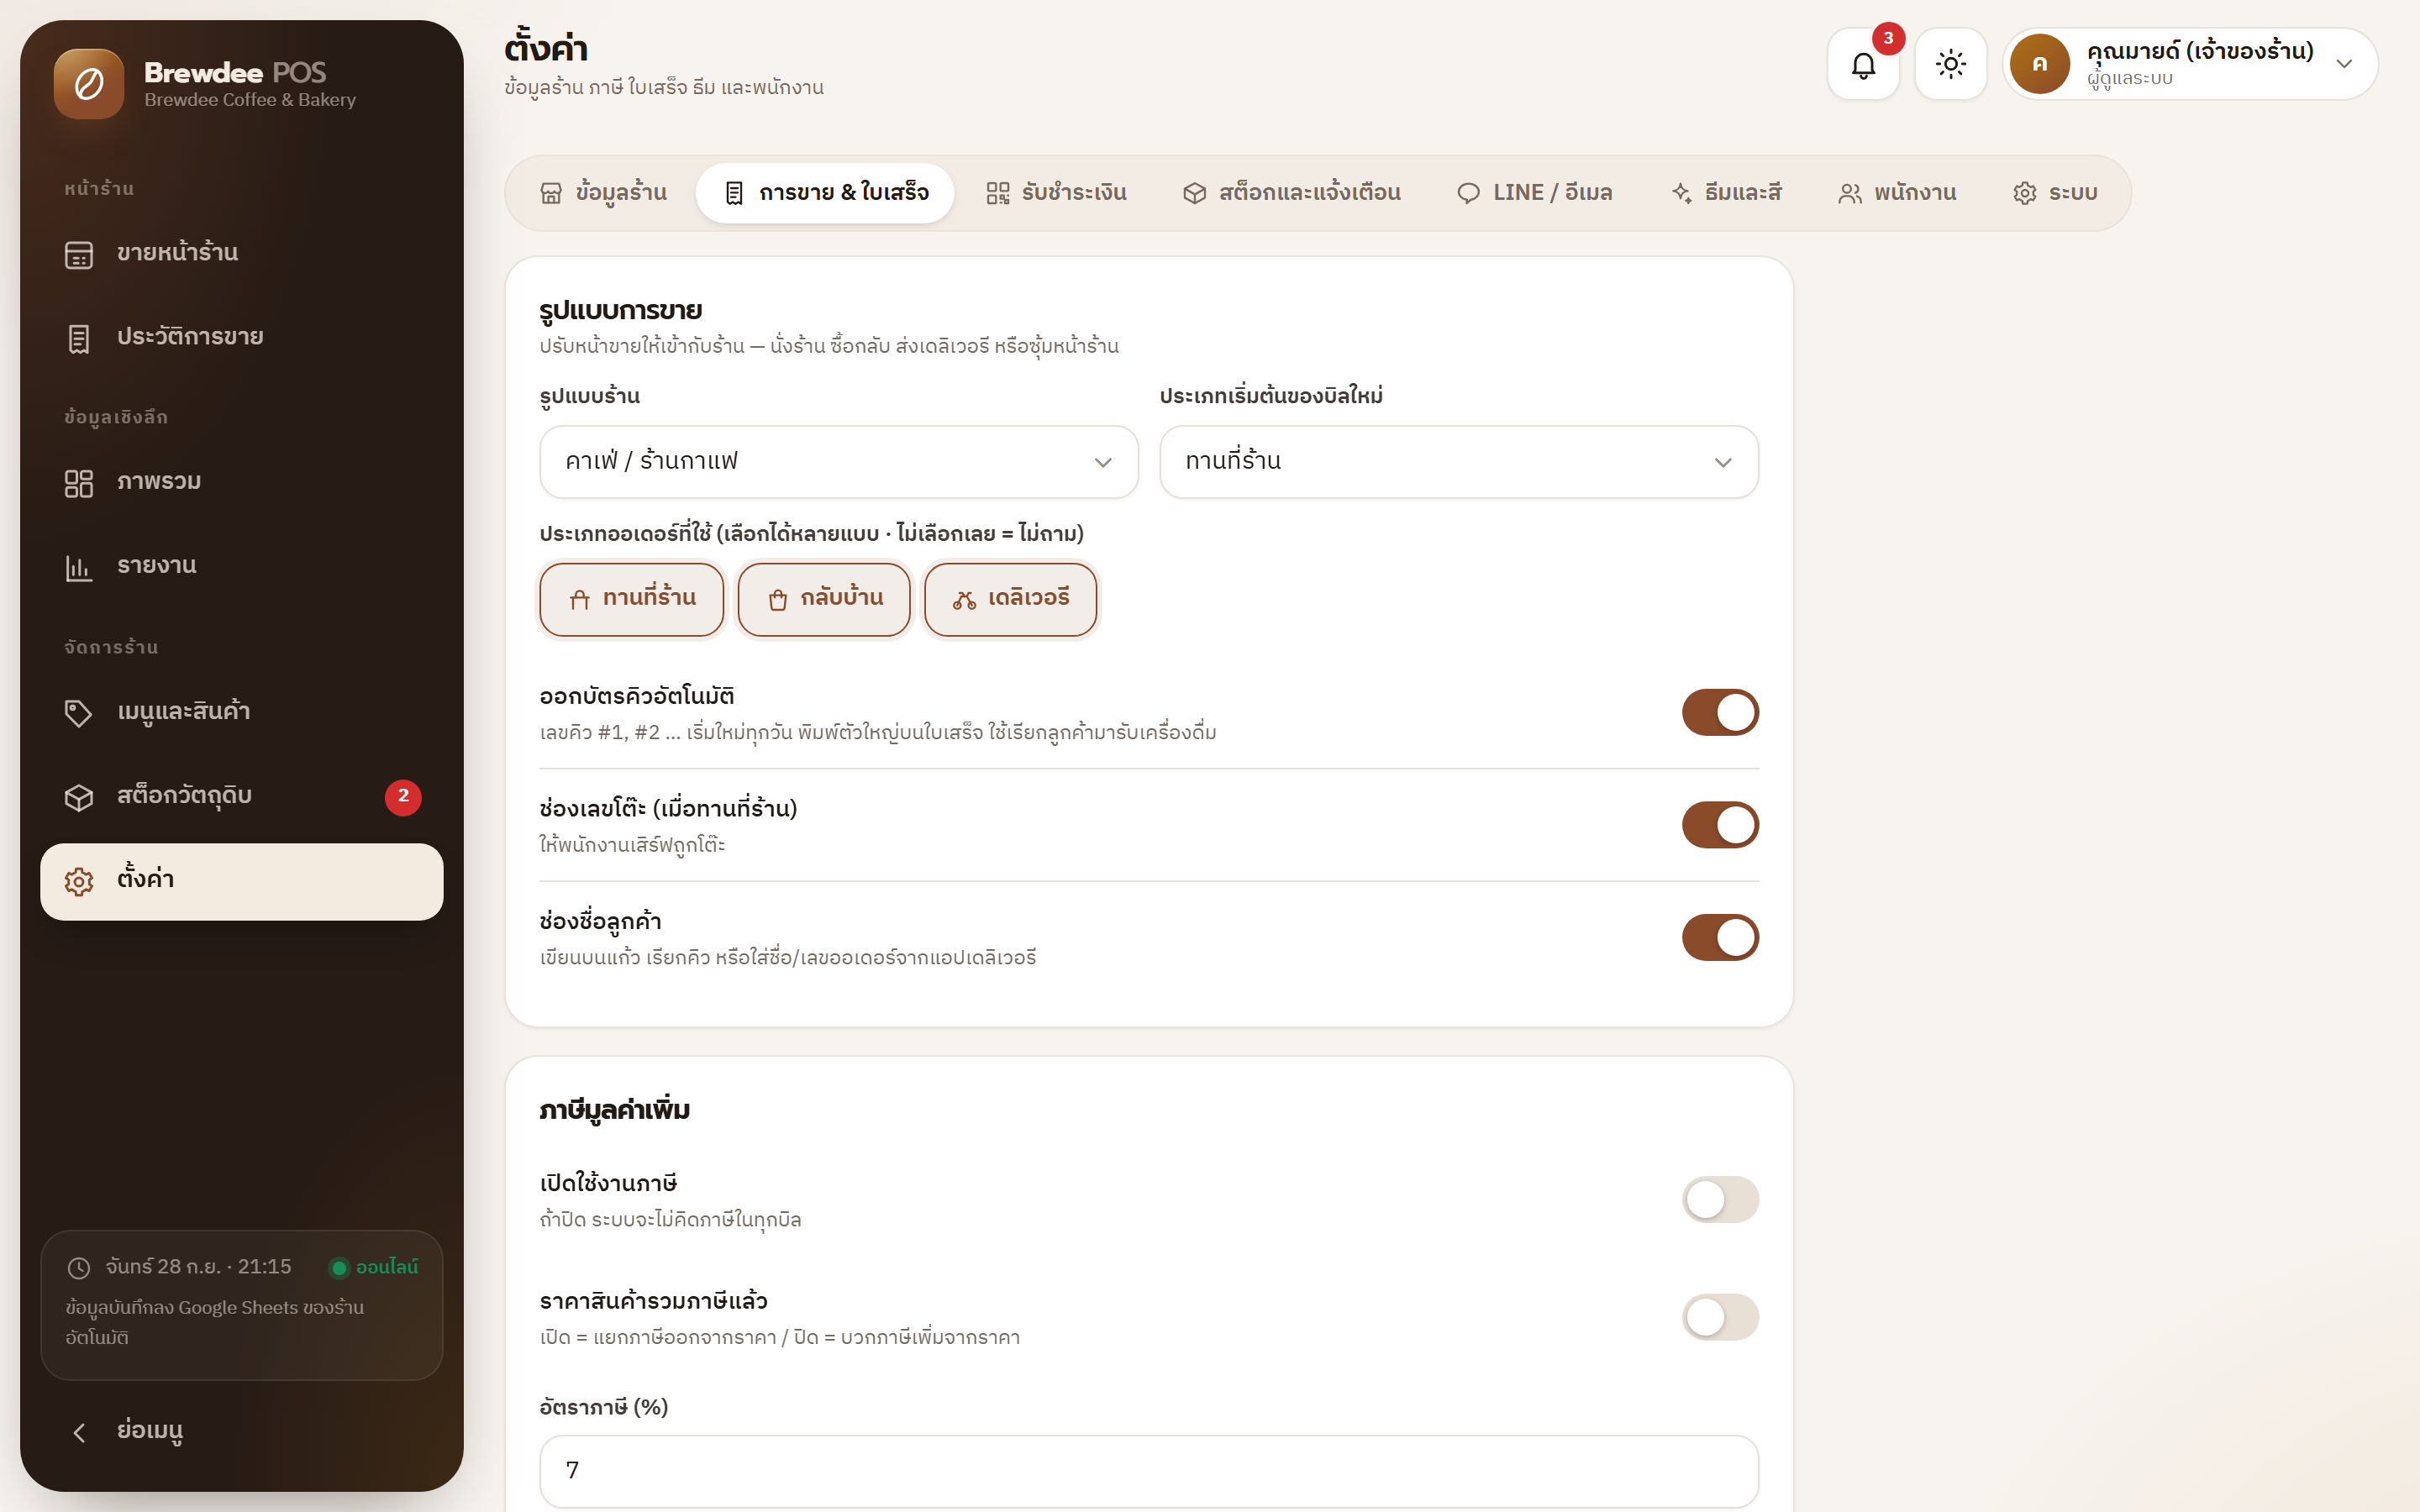Screen dimensions: 2420x1512
Task: Switch to พนักงาน tab
Action: click(1897, 193)
